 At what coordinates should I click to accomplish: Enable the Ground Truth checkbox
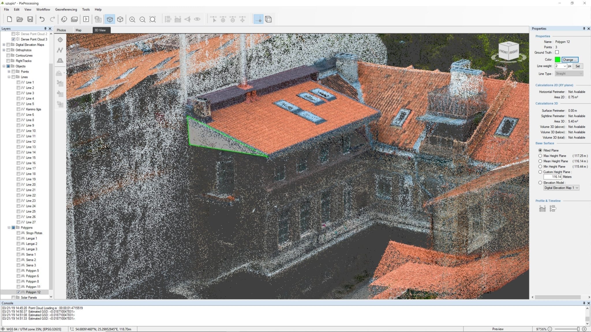557,52
